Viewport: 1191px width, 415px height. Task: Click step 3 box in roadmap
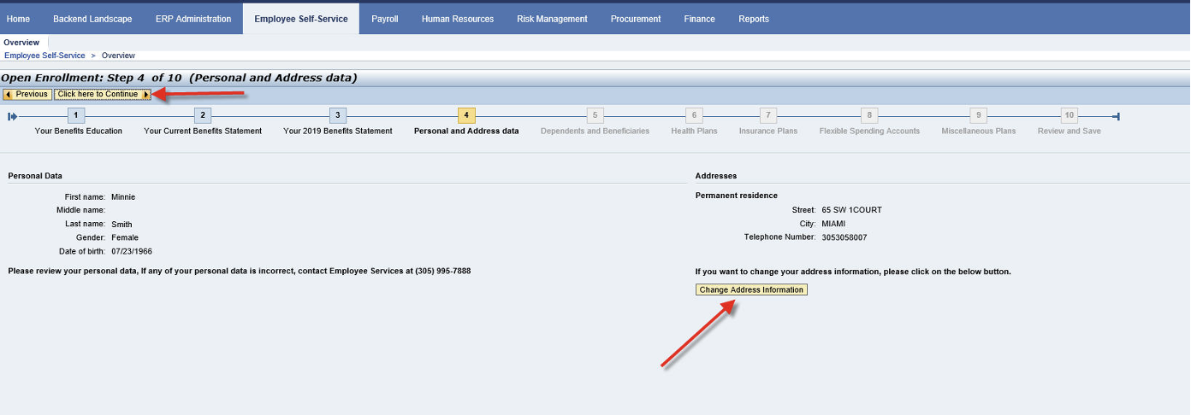(x=338, y=115)
